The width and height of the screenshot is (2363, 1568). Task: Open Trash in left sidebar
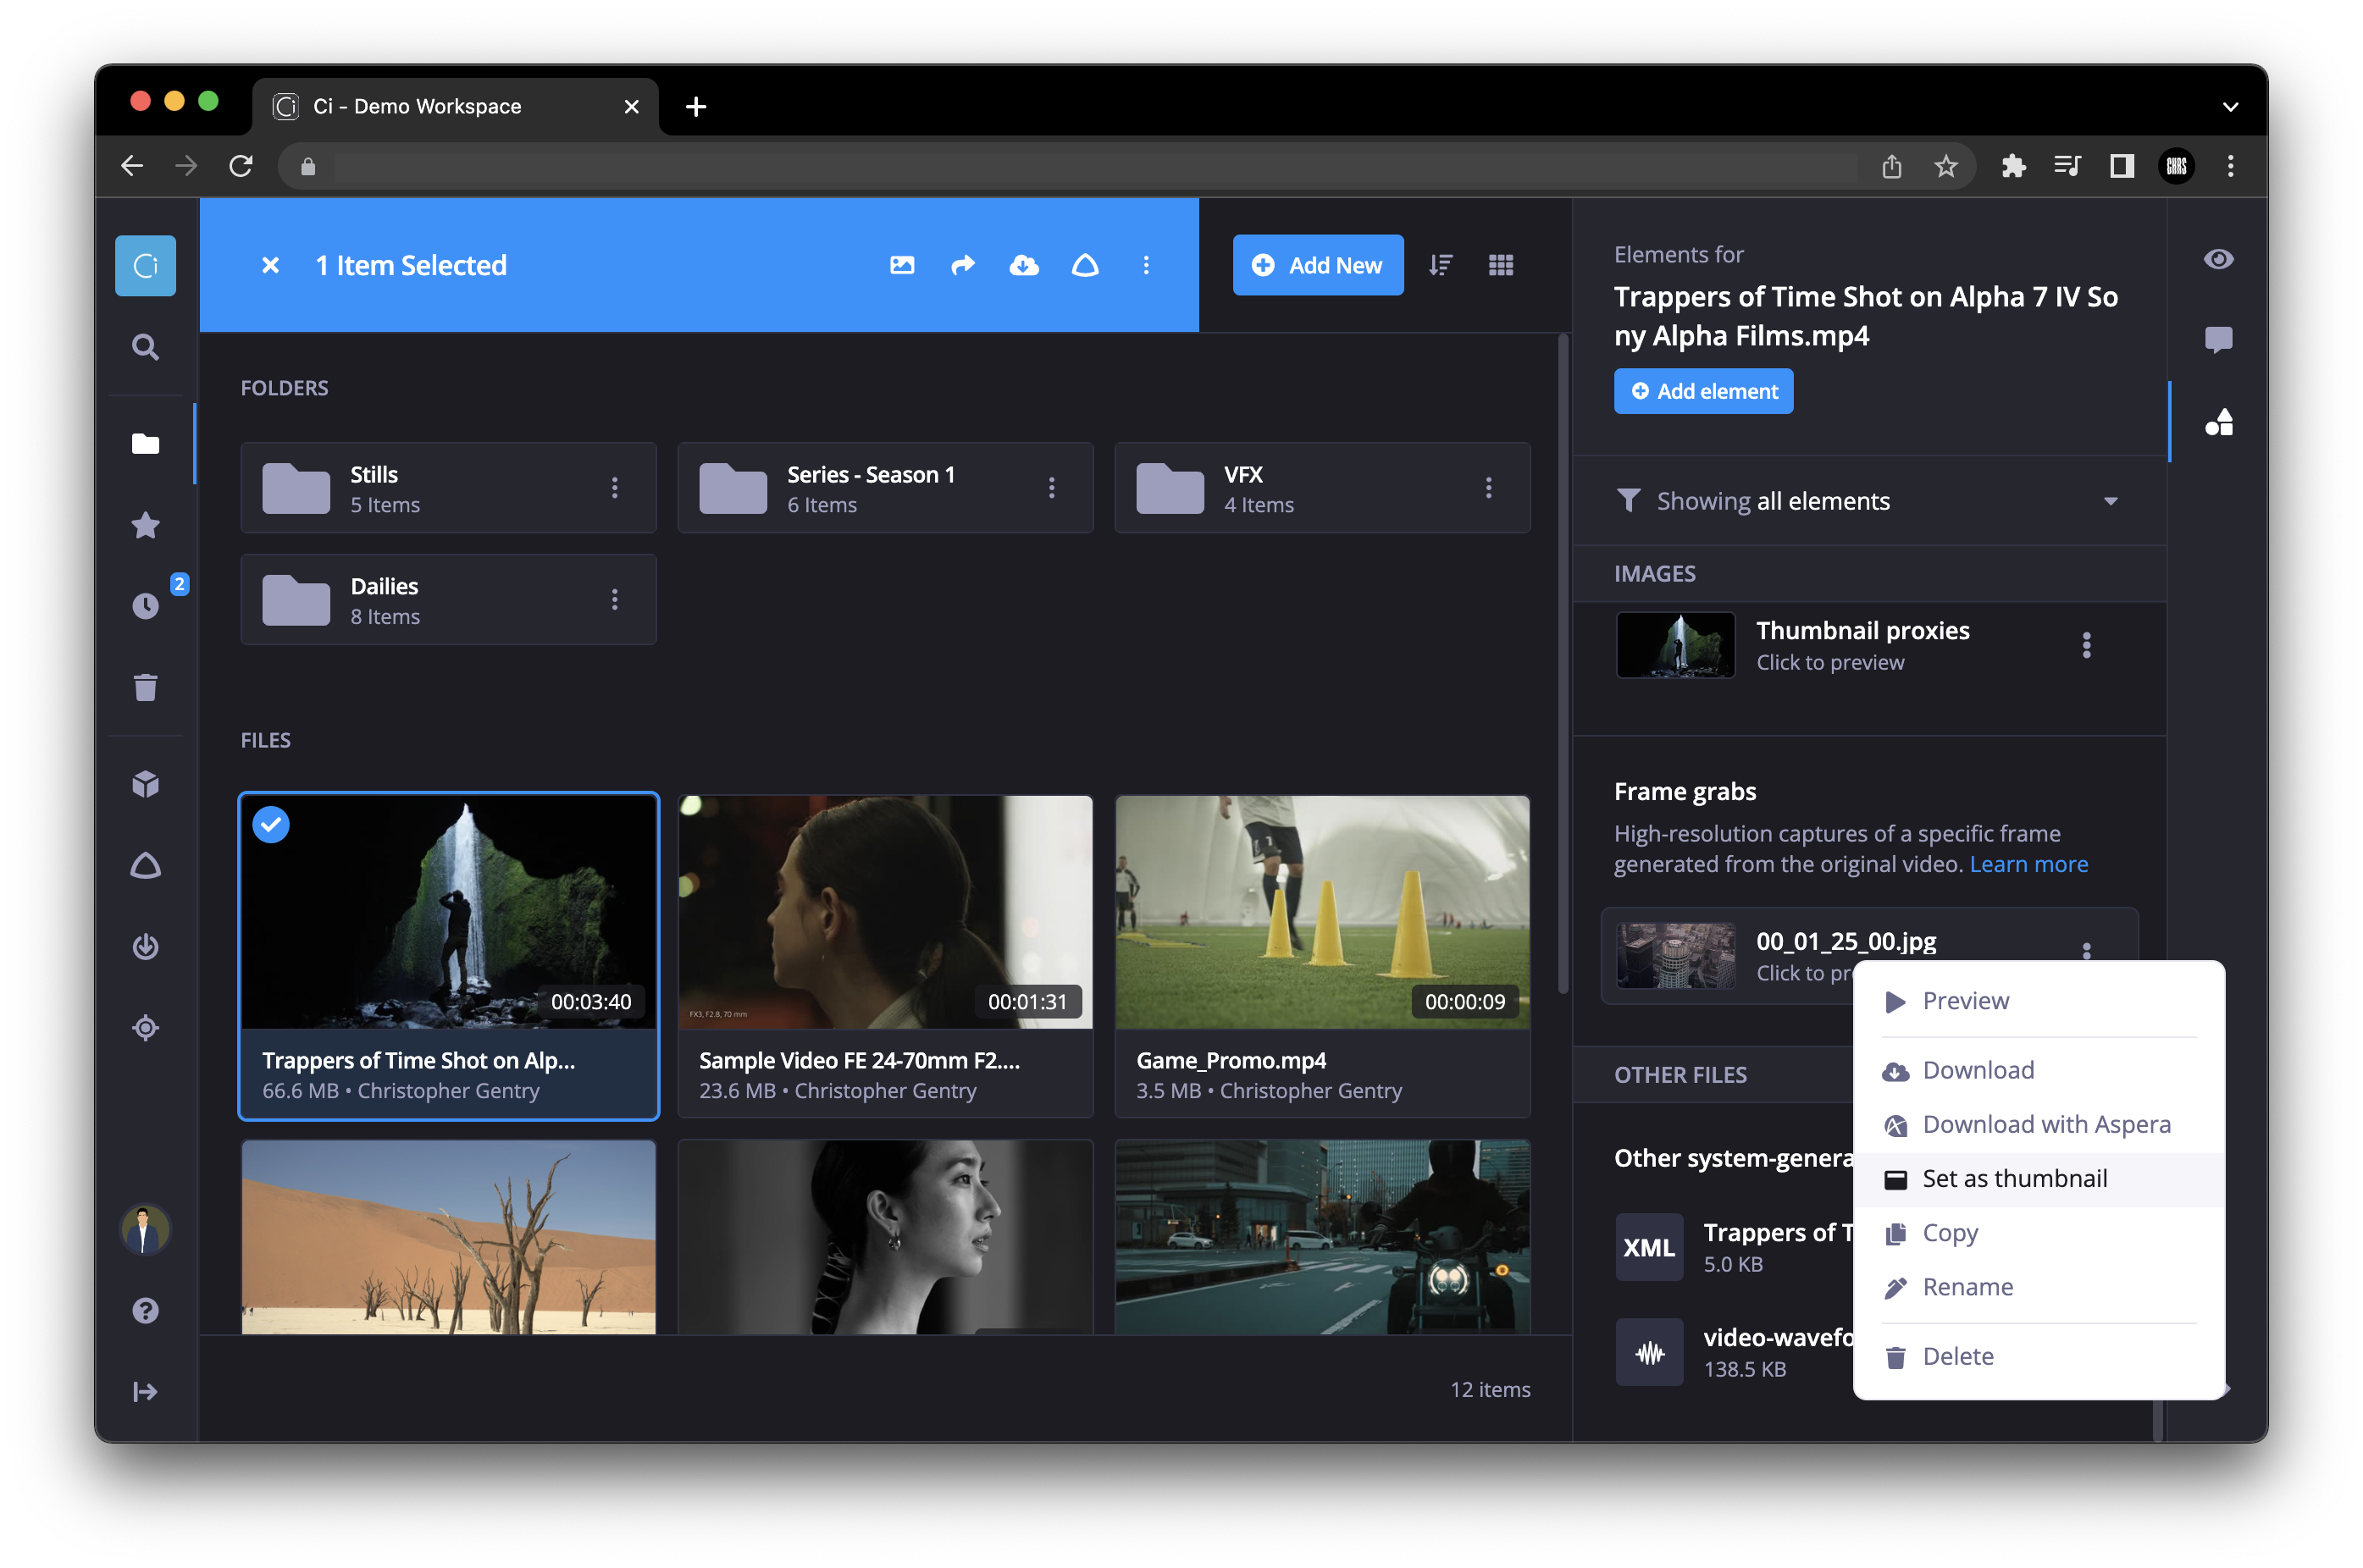pyautogui.click(x=145, y=687)
